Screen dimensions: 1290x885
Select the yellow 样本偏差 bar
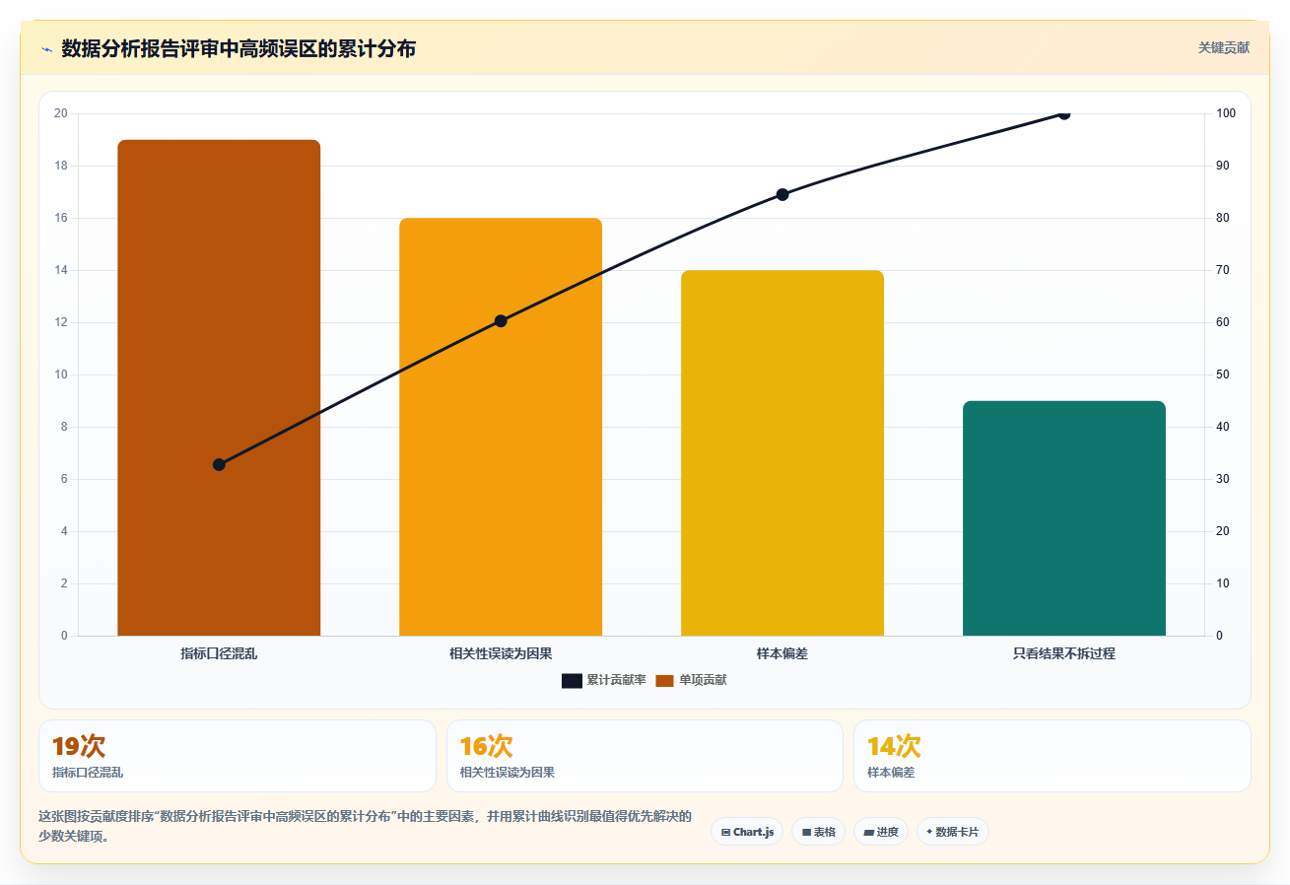pyautogui.click(x=782, y=452)
